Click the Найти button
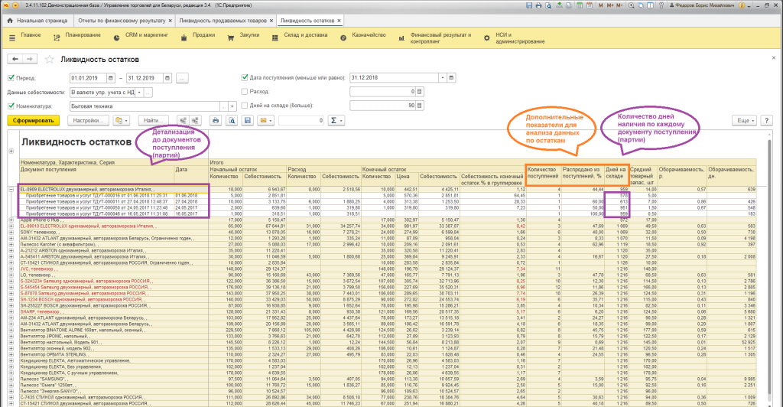Image resolution: width=783 pixels, height=407 pixels. pyautogui.click(x=154, y=120)
